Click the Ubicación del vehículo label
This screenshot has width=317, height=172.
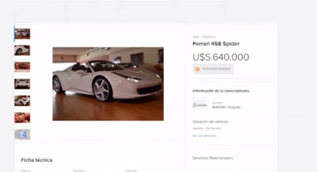210,122
